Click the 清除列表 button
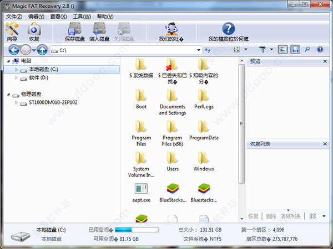Viewport: 333px width, 249px height. [290, 216]
